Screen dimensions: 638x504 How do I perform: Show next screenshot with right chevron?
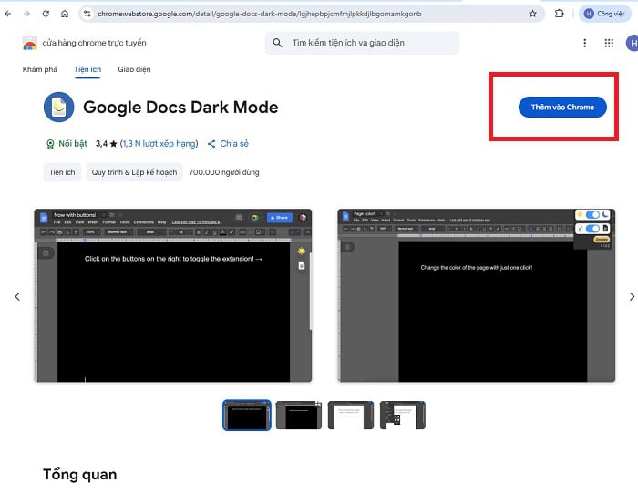click(x=632, y=297)
